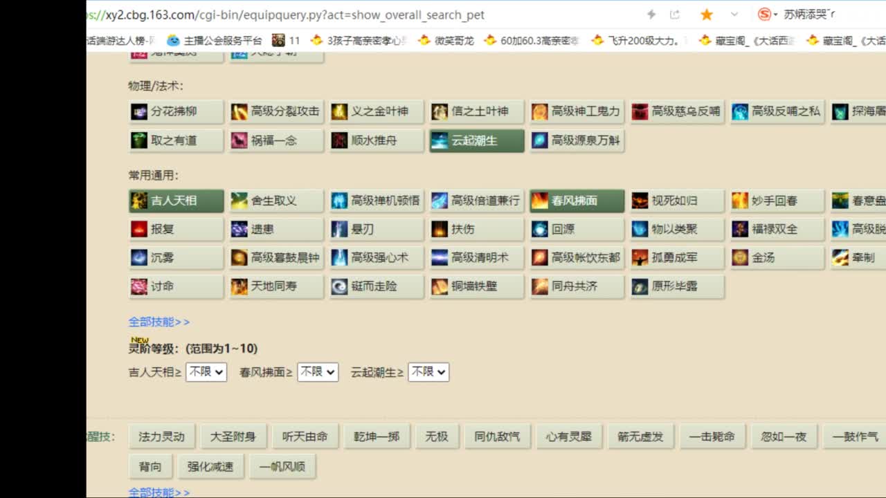Pick the 高级暮鼓晨钟 skill icon
This screenshot has width=886, height=498.
pos(239,258)
